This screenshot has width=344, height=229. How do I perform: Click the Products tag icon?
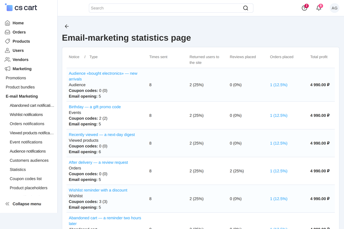7,41
